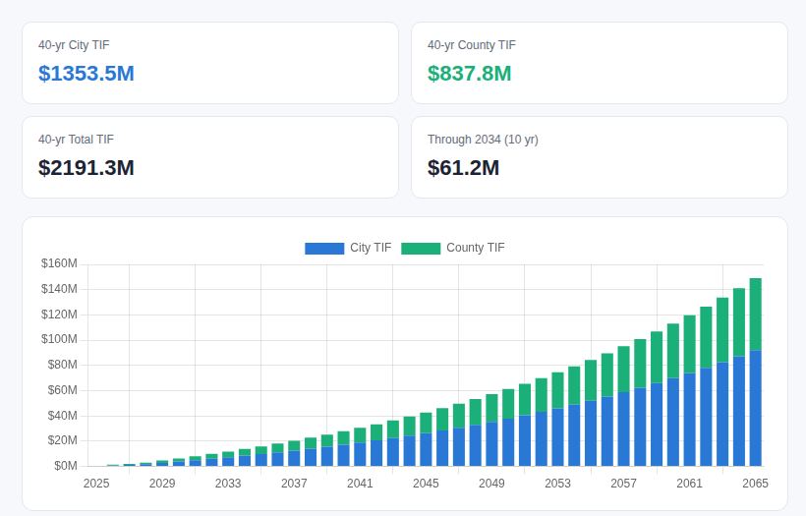Click the 2057 x-axis label

tap(623, 484)
